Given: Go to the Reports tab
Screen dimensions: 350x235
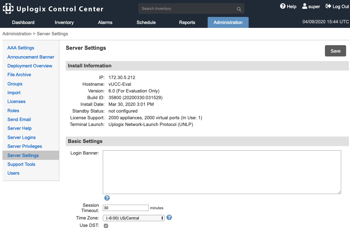Looking at the screenshot, I should tap(187, 23).
